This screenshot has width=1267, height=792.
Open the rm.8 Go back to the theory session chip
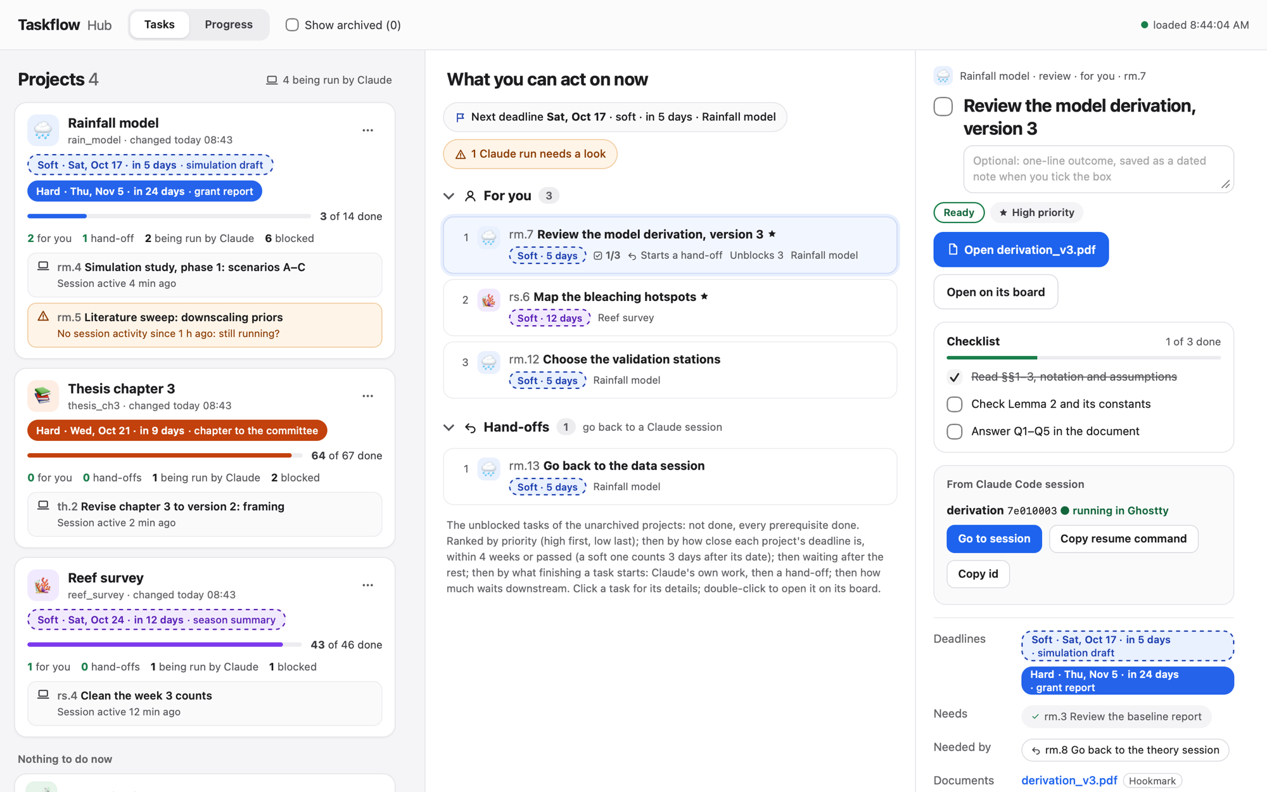[1125, 750]
